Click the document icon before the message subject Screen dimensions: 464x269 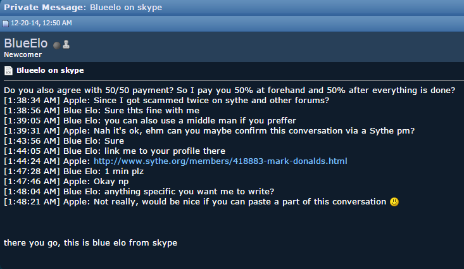point(8,70)
